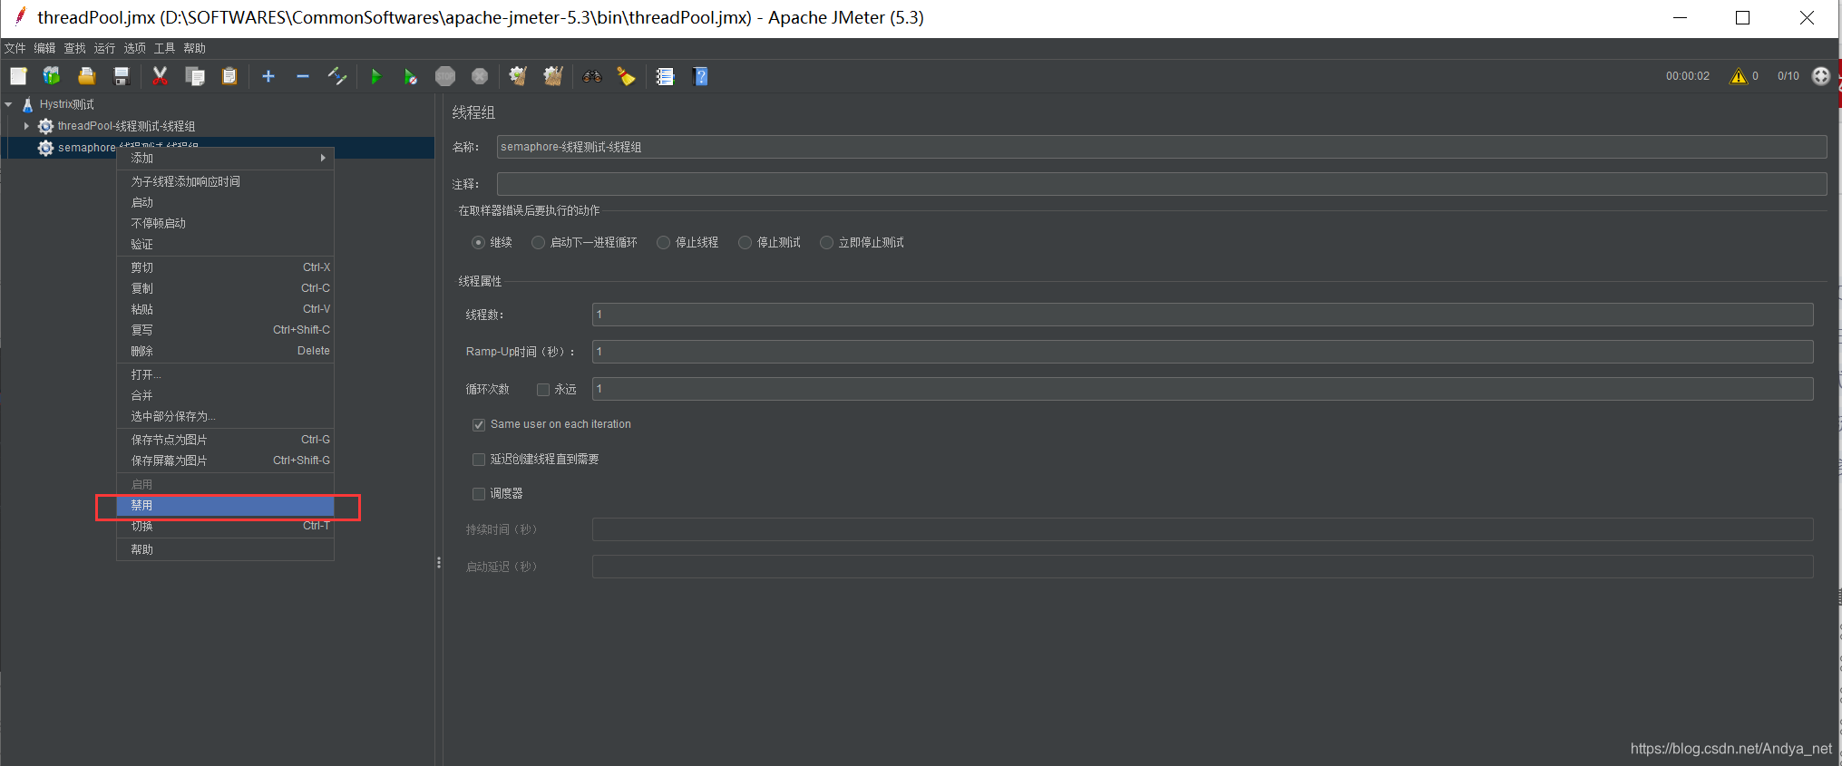Click the yellow warning log icon
This screenshot has height=766, width=1842.
[1738, 76]
